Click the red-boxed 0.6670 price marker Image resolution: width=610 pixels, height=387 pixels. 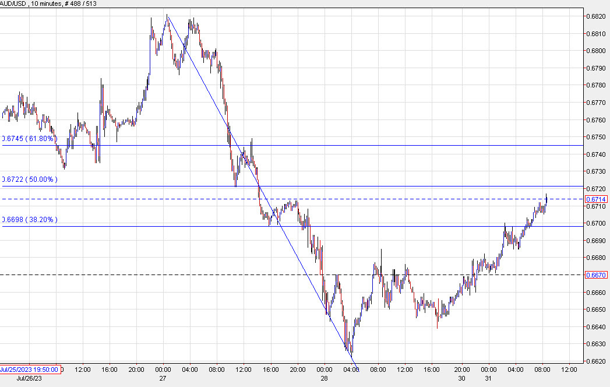click(x=595, y=275)
